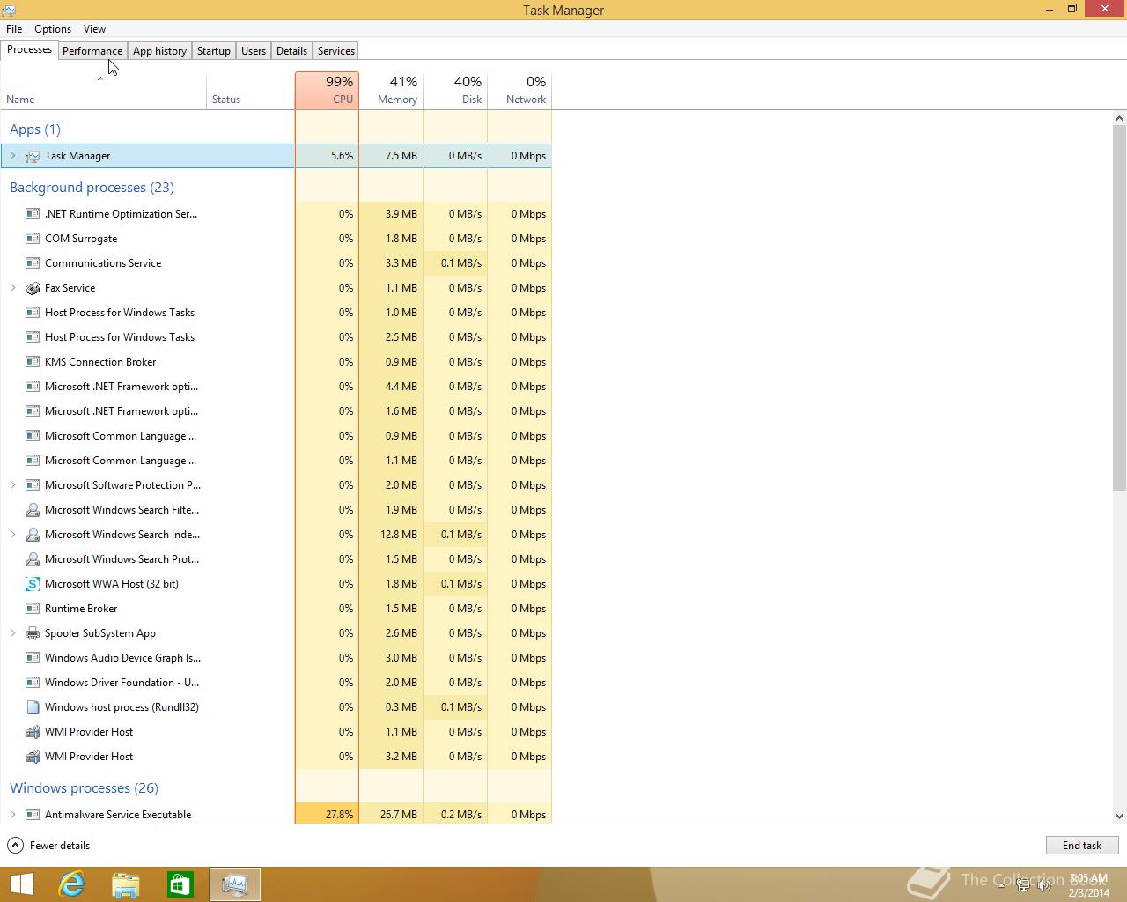Image resolution: width=1127 pixels, height=902 pixels.
Task: Sort by the Memory column header
Action: (391, 91)
